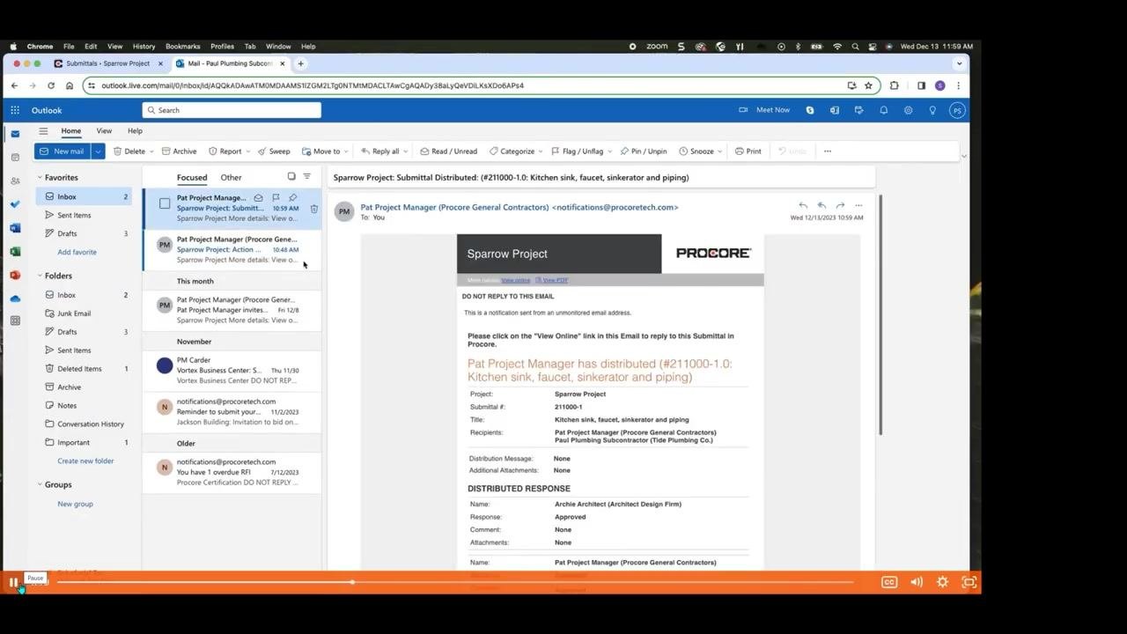Image resolution: width=1127 pixels, height=634 pixels.
Task: Toggle the select-all messages box
Action: pyautogui.click(x=291, y=177)
